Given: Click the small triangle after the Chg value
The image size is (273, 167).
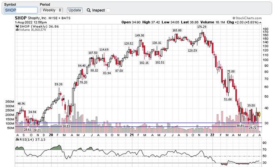Looking at the screenshot, I should (260, 23).
